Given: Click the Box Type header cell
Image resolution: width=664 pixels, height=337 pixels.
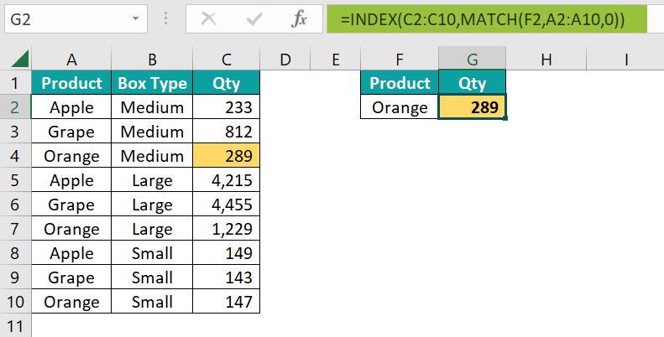Looking at the screenshot, I should click(x=152, y=82).
